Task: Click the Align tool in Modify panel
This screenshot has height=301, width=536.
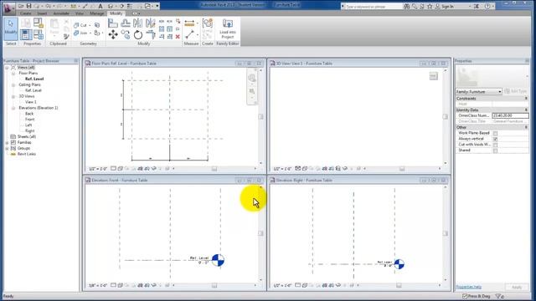Action: [113, 23]
